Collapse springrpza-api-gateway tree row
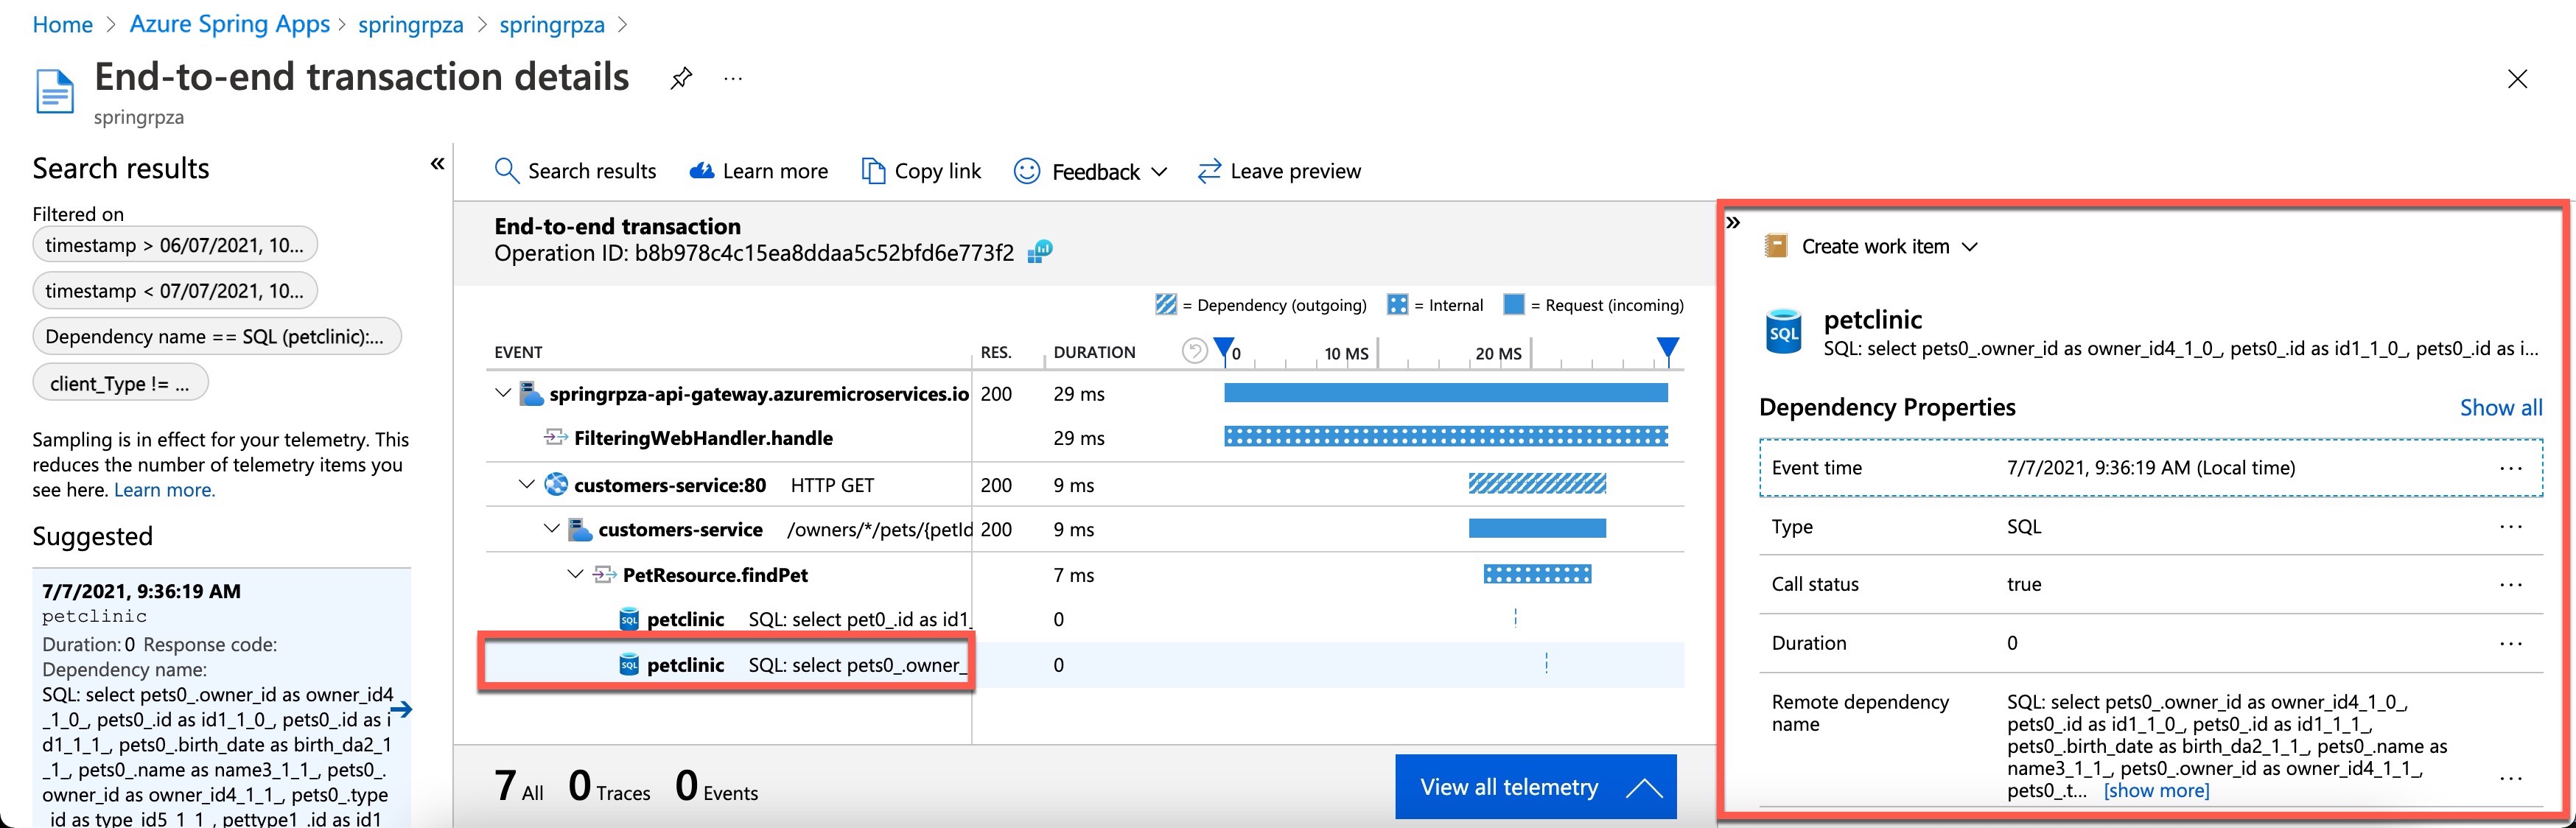 [503, 393]
